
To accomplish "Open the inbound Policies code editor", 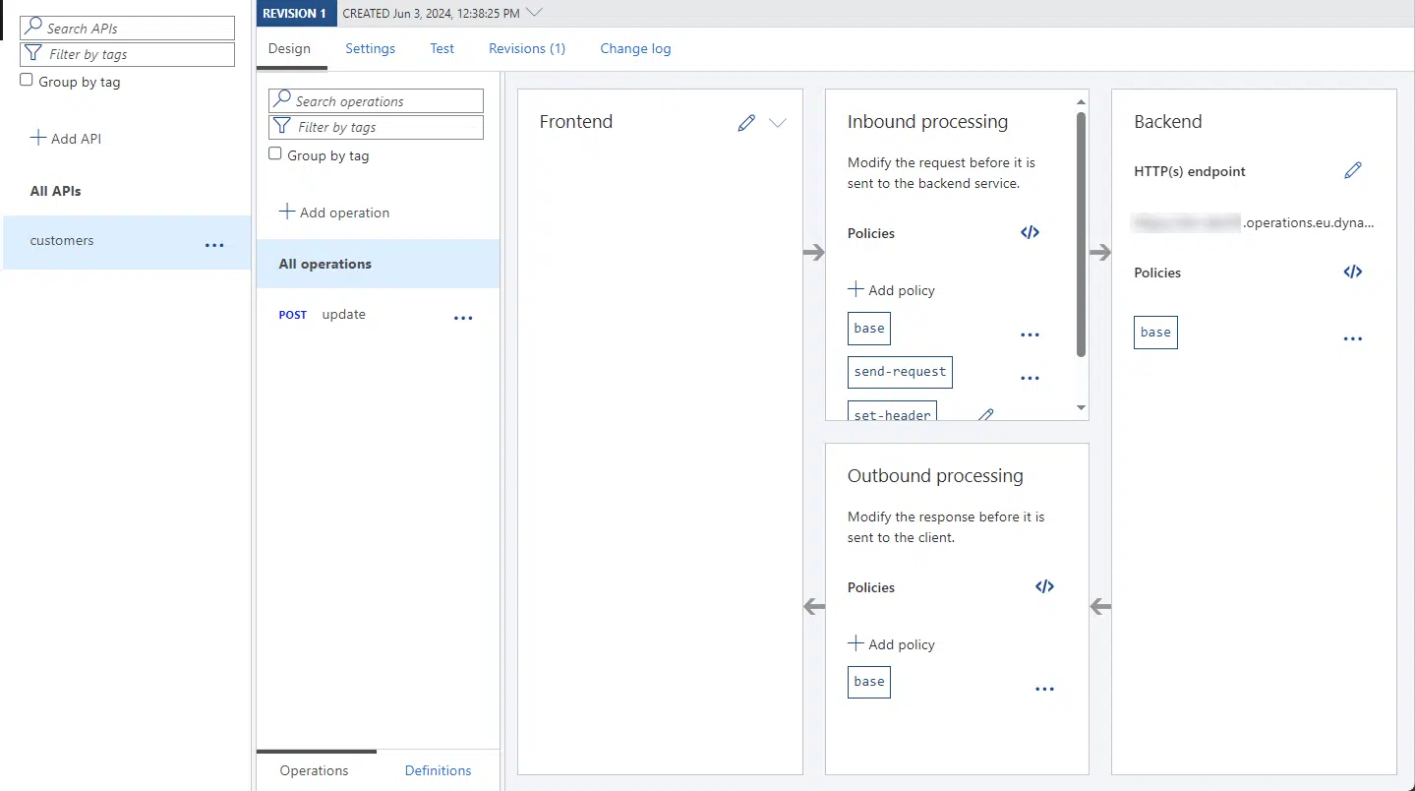I will 1030,233.
